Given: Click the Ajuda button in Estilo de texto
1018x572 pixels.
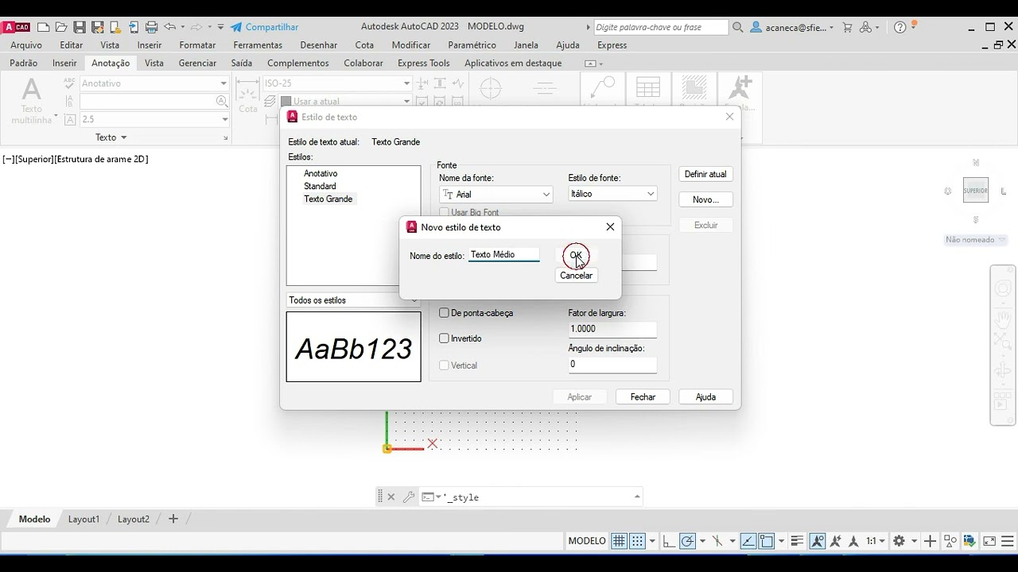Looking at the screenshot, I should 705,396.
